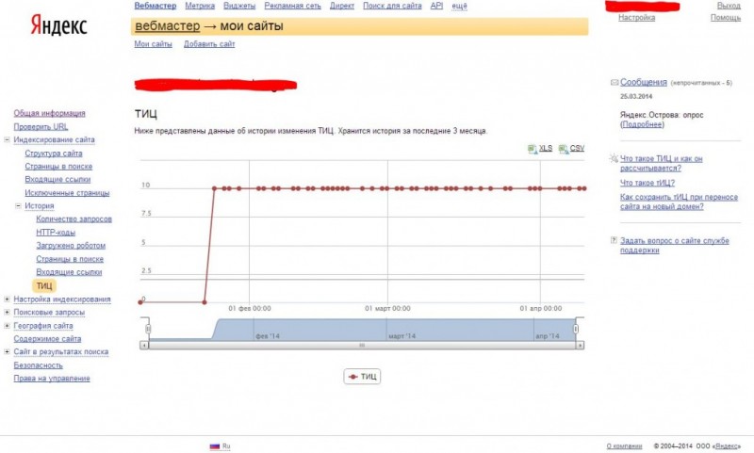Expand География сайта section

pyautogui.click(x=7, y=326)
